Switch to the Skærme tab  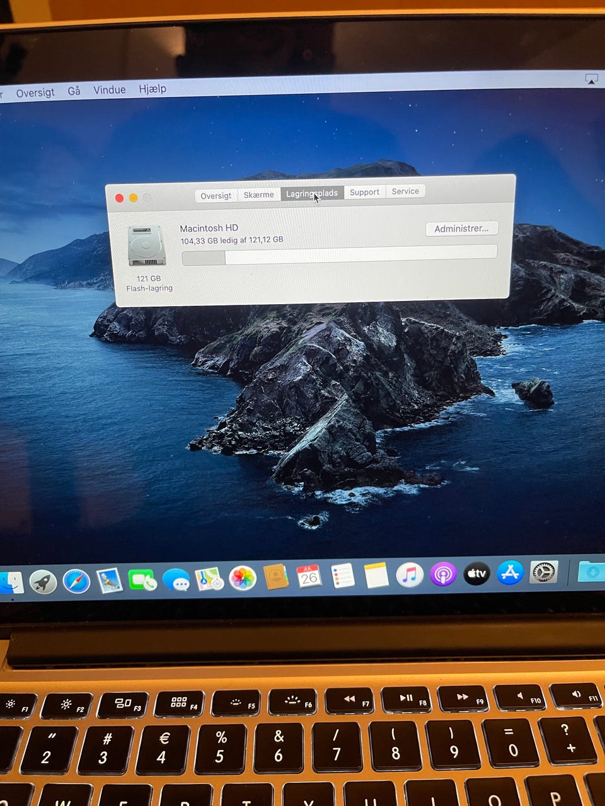(x=258, y=195)
